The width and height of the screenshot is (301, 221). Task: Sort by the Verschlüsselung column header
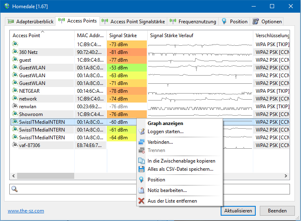[x=272, y=36]
